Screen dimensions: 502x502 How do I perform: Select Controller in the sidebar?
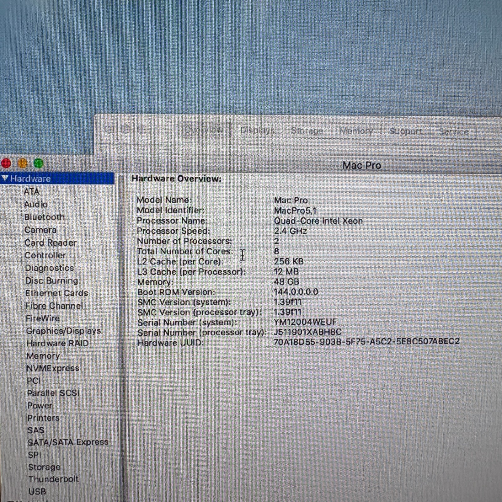[x=45, y=255]
